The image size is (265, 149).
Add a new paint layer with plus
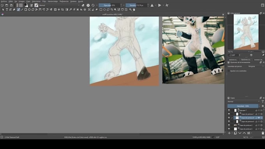[229, 133]
